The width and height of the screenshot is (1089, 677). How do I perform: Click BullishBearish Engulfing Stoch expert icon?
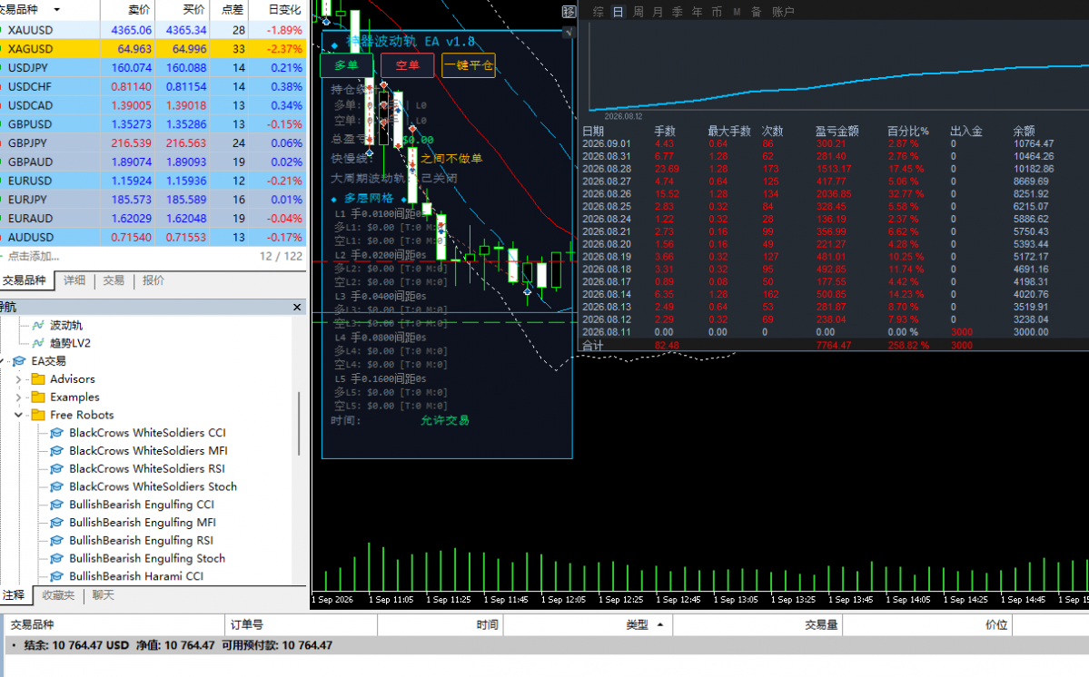coord(57,558)
